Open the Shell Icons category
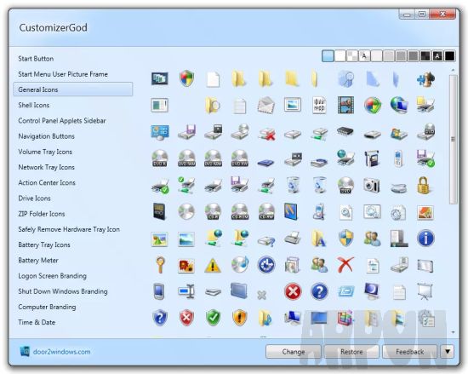This screenshot has width=468, height=374. click(34, 105)
